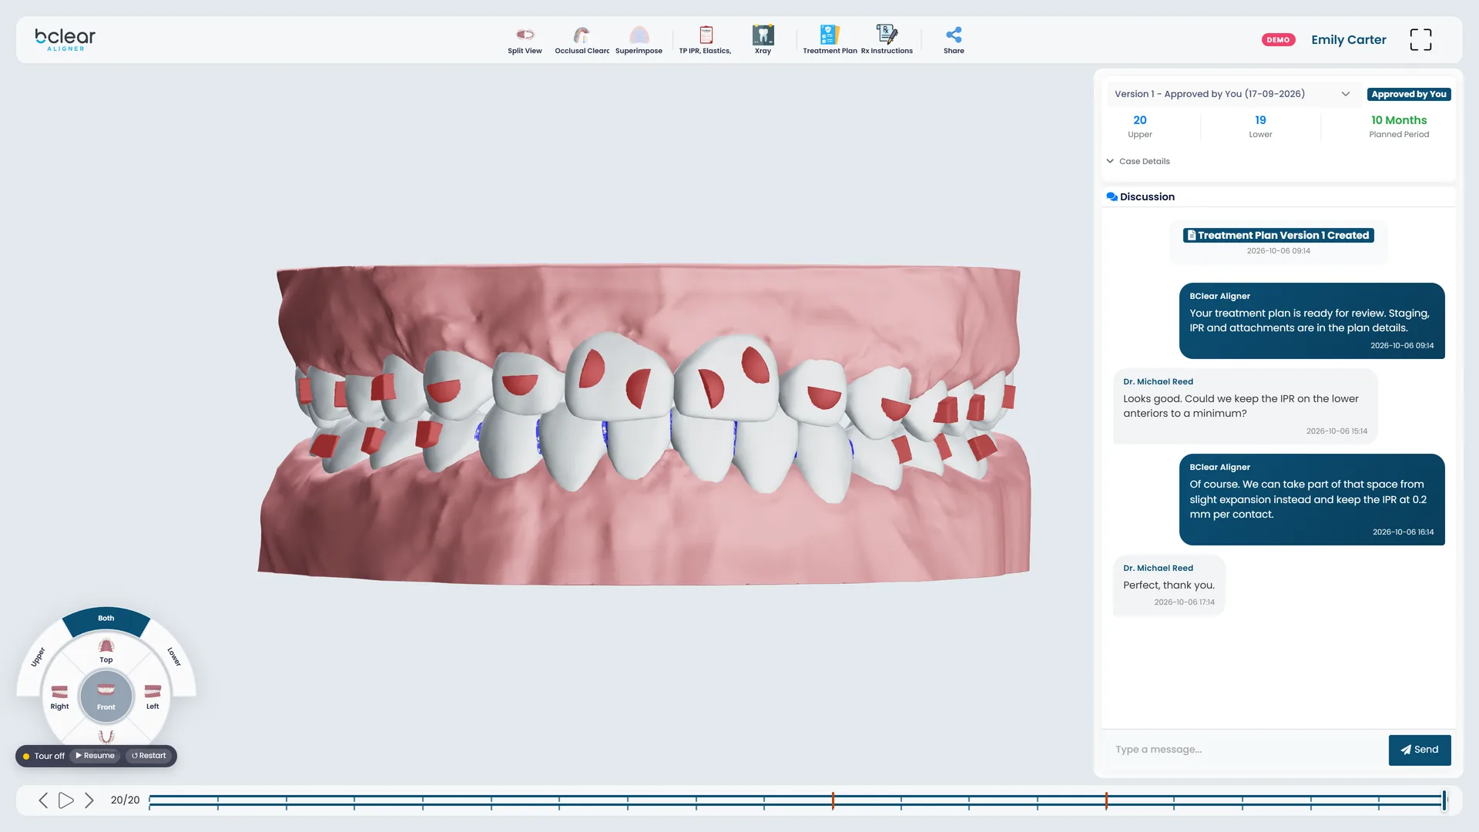Image resolution: width=1479 pixels, height=832 pixels.
Task: Open the Occlusal Clearance tool
Action: 582,40
